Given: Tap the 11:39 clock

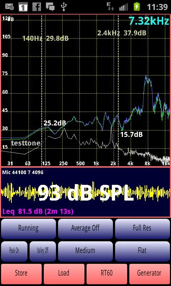Looking at the screenshot, I should click(x=157, y=7).
